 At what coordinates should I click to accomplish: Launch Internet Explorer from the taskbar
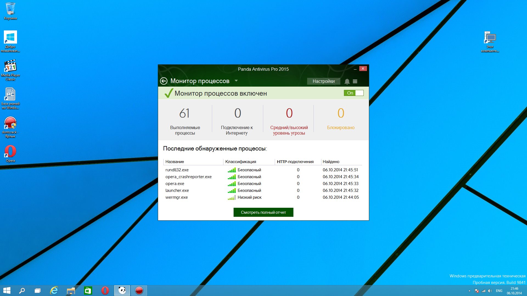[x=54, y=291]
